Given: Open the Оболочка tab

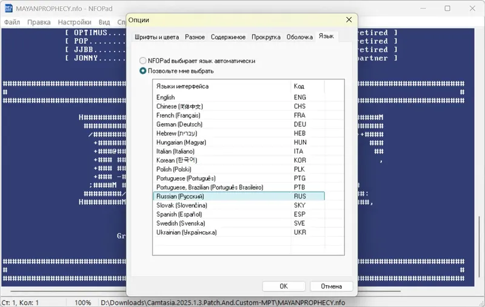Looking at the screenshot, I should [299, 37].
